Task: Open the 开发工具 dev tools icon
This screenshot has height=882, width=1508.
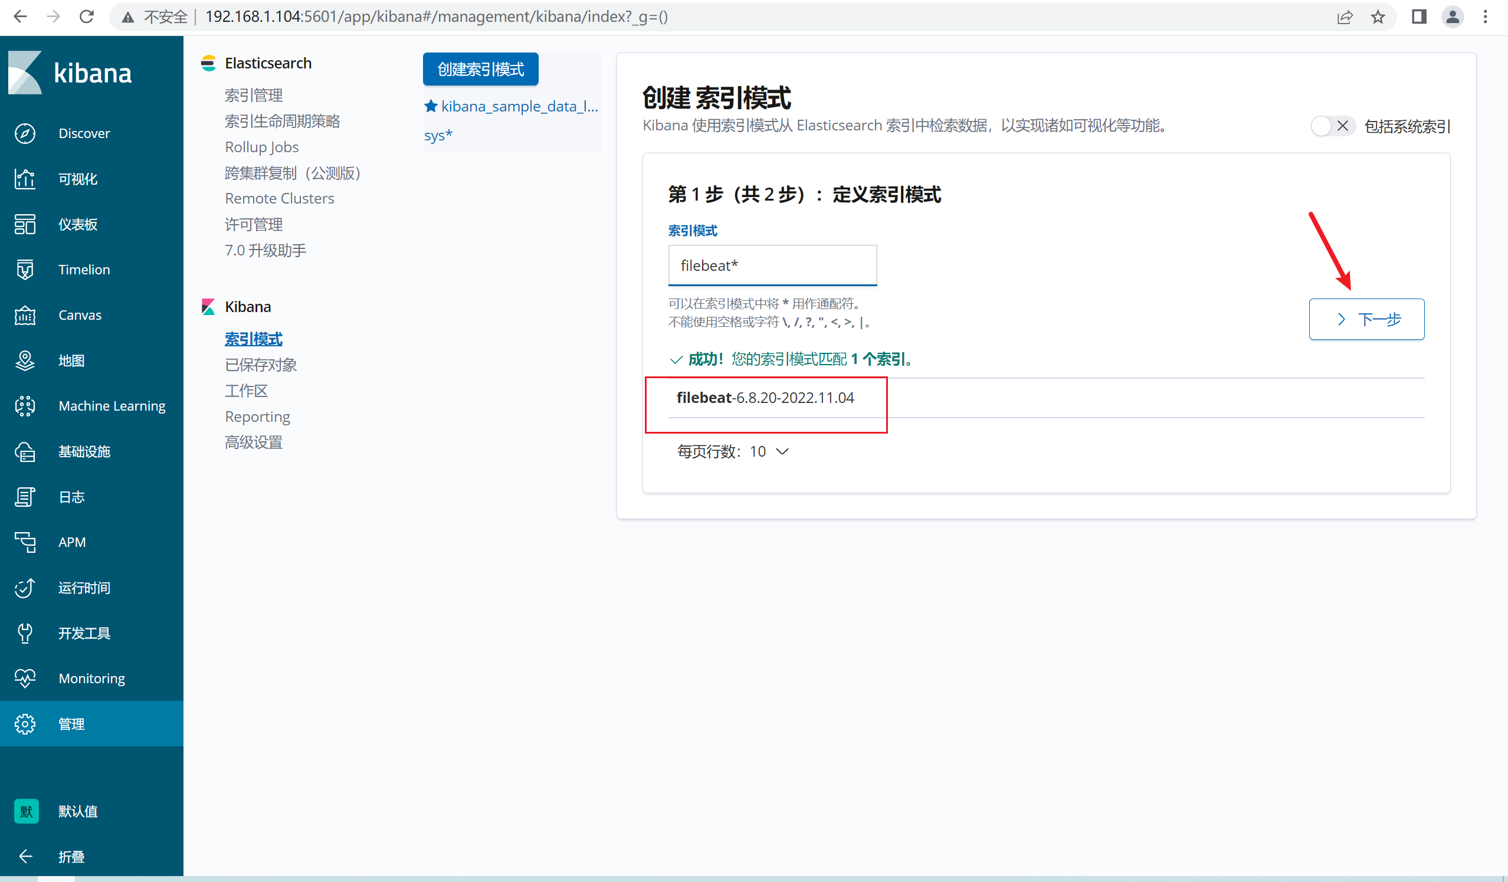Action: pyautogui.click(x=25, y=633)
